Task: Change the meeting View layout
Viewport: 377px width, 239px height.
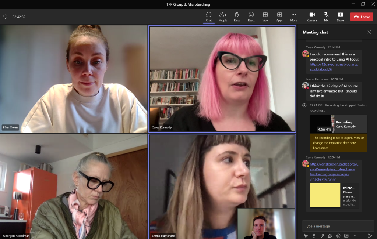Action: [x=265, y=17]
